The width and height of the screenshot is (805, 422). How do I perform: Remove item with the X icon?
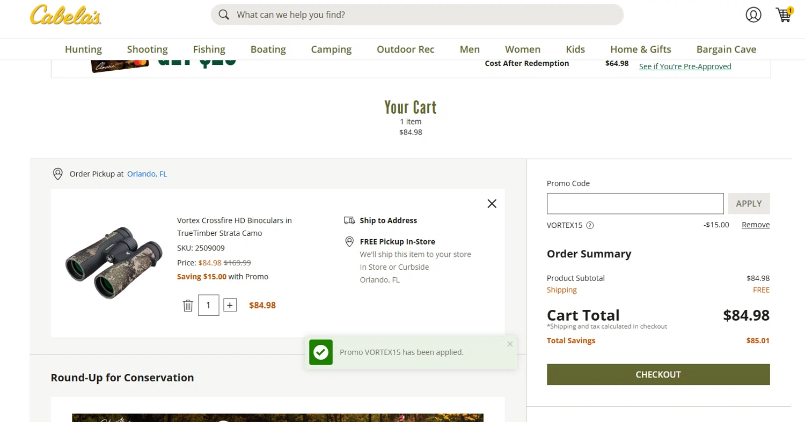[x=492, y=204]
